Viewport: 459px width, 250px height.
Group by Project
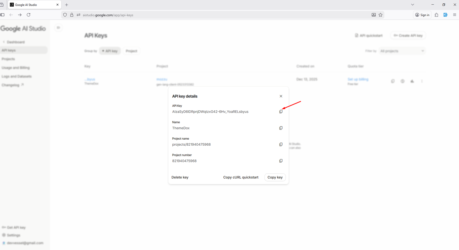click(131, 51)
